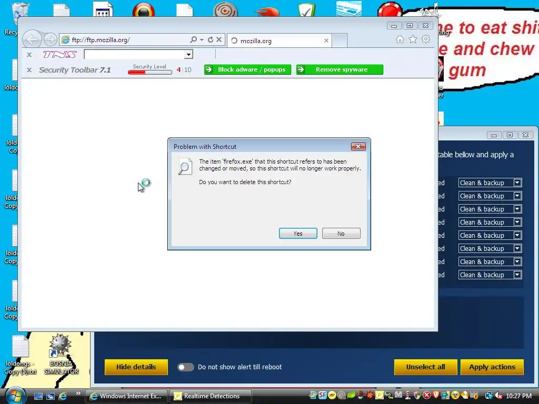This screenshot has height=404, width=539.
Task: Click the green leaf tray icon
Action: tap(351, 396)
